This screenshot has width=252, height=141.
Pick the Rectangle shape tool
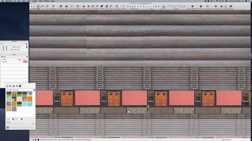[x=78, y=6]
